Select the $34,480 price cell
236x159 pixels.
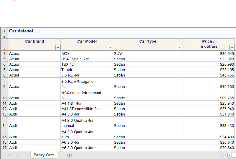pyautogui.click(x=208, y=134)
